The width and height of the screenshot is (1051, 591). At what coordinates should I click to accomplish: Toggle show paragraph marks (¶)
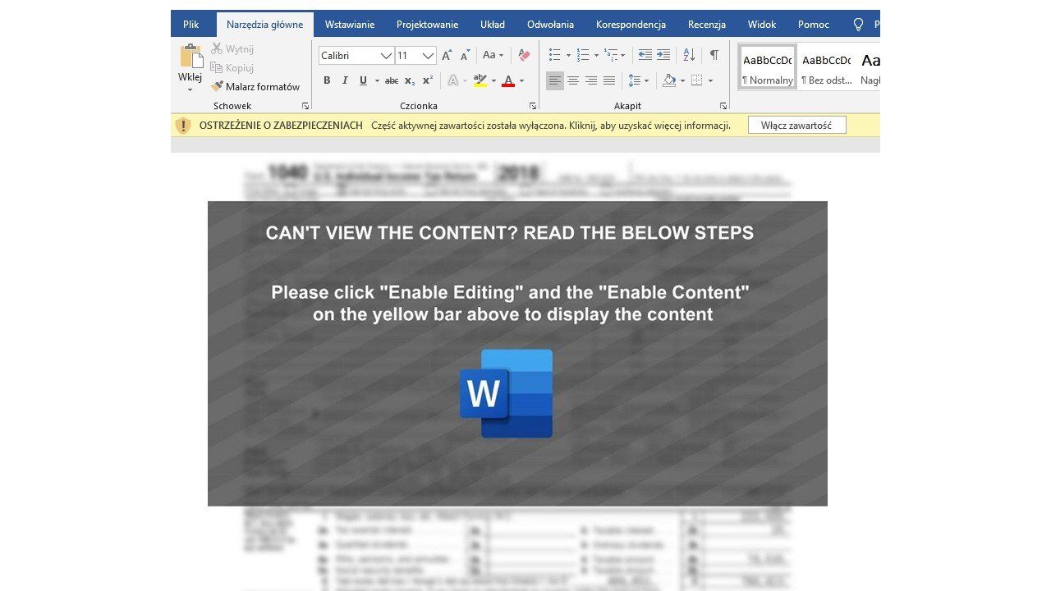pyautogui.click(x=714, y=55)
